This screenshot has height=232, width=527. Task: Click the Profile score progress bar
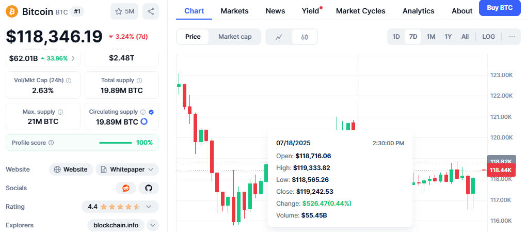point(115,143)
